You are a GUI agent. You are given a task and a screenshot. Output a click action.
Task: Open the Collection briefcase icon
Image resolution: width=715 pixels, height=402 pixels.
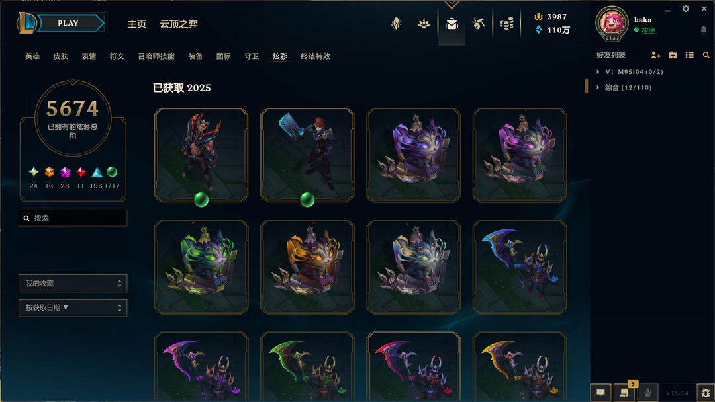[452, 24]
